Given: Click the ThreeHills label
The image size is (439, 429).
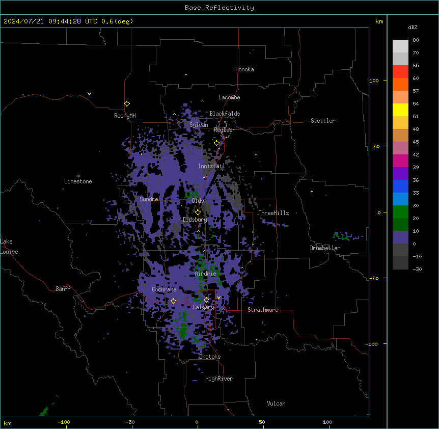Looking at the screenshot, I should coord(273,213).
